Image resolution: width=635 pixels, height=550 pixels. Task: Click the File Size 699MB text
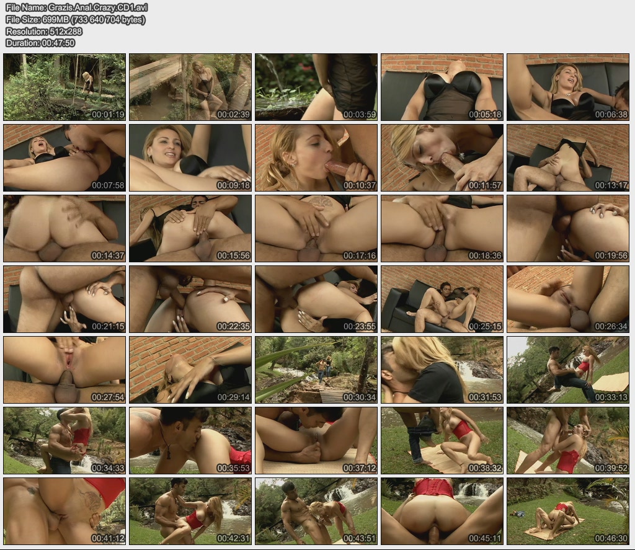click(x=75, y=19)
